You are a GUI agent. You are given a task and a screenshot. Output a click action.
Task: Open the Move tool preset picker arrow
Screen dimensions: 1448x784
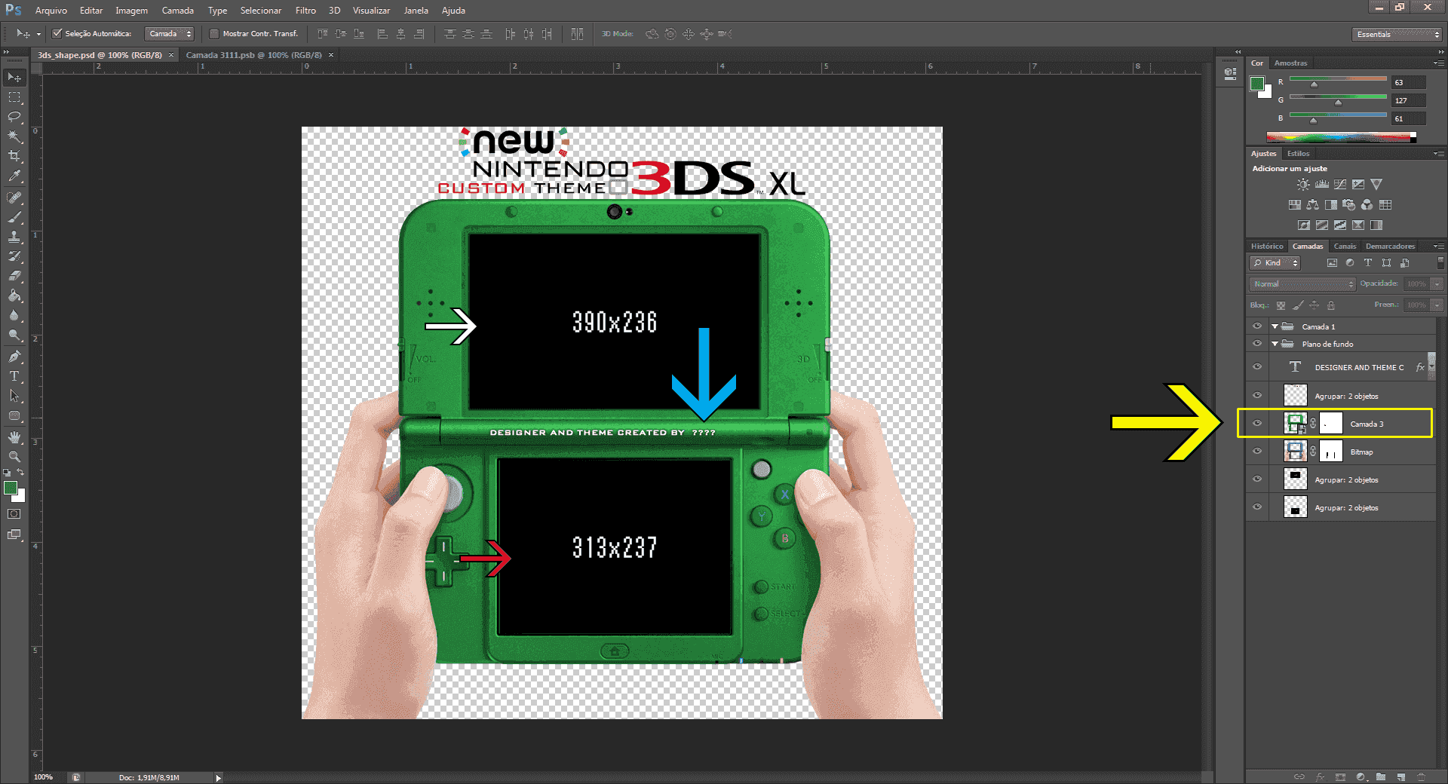[38, 34]
